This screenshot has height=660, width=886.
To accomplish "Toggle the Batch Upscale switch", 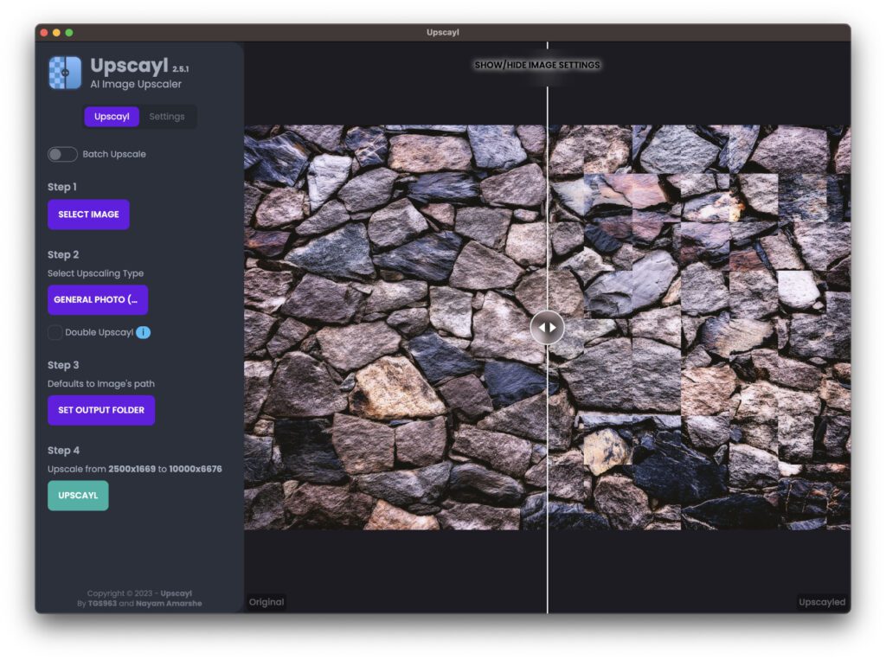I will pos(62,154).
